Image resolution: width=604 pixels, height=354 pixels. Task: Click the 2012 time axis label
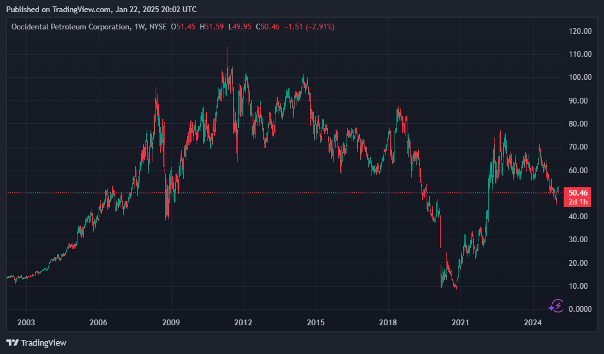point(243,322)
